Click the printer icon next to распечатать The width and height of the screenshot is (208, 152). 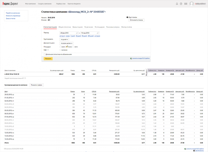[194, 151]
